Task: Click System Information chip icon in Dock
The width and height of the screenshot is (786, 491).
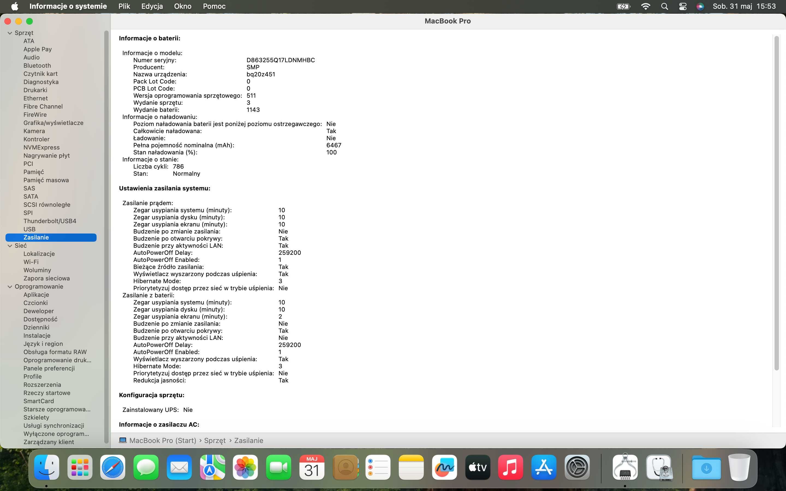Action: point(625,467)
